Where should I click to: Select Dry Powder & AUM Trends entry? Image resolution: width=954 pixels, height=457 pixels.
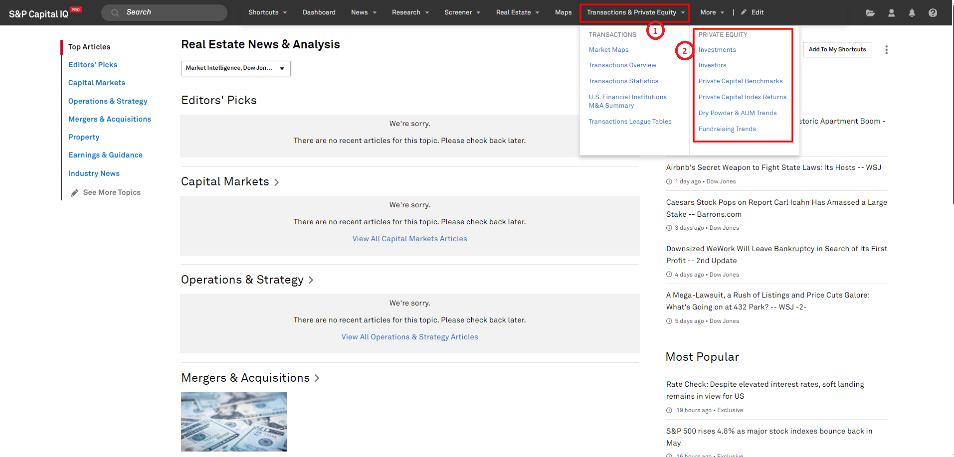738,113
